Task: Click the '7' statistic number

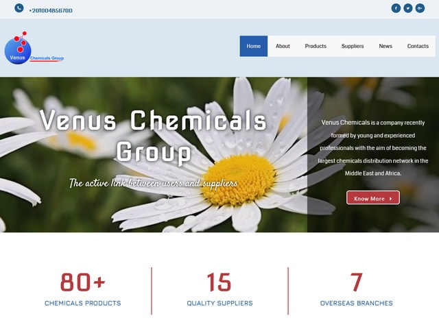Action: click(357, 282)
